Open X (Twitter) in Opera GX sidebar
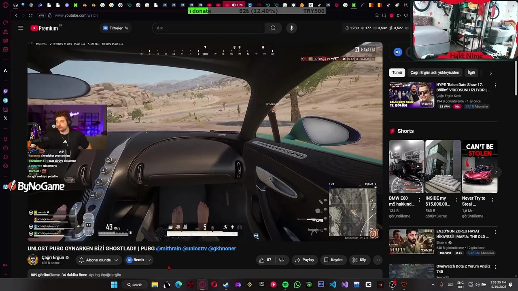This screenshot has height=291, width=518. point(5,118)
